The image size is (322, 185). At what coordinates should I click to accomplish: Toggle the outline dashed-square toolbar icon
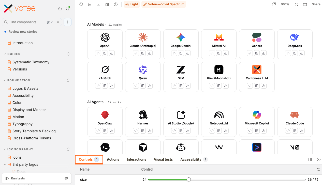pos(98,4)
